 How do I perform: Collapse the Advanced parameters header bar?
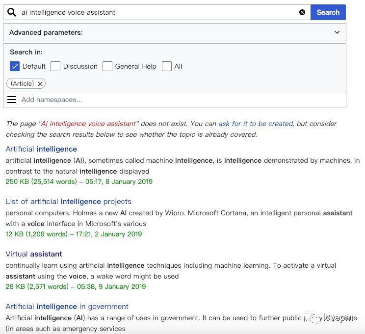(x=175, y=32)
